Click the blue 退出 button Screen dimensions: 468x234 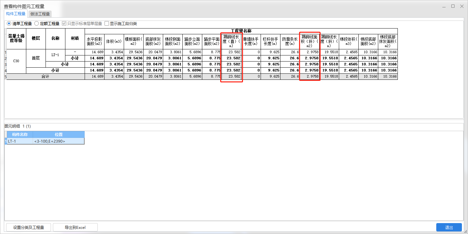pos(449,227)
